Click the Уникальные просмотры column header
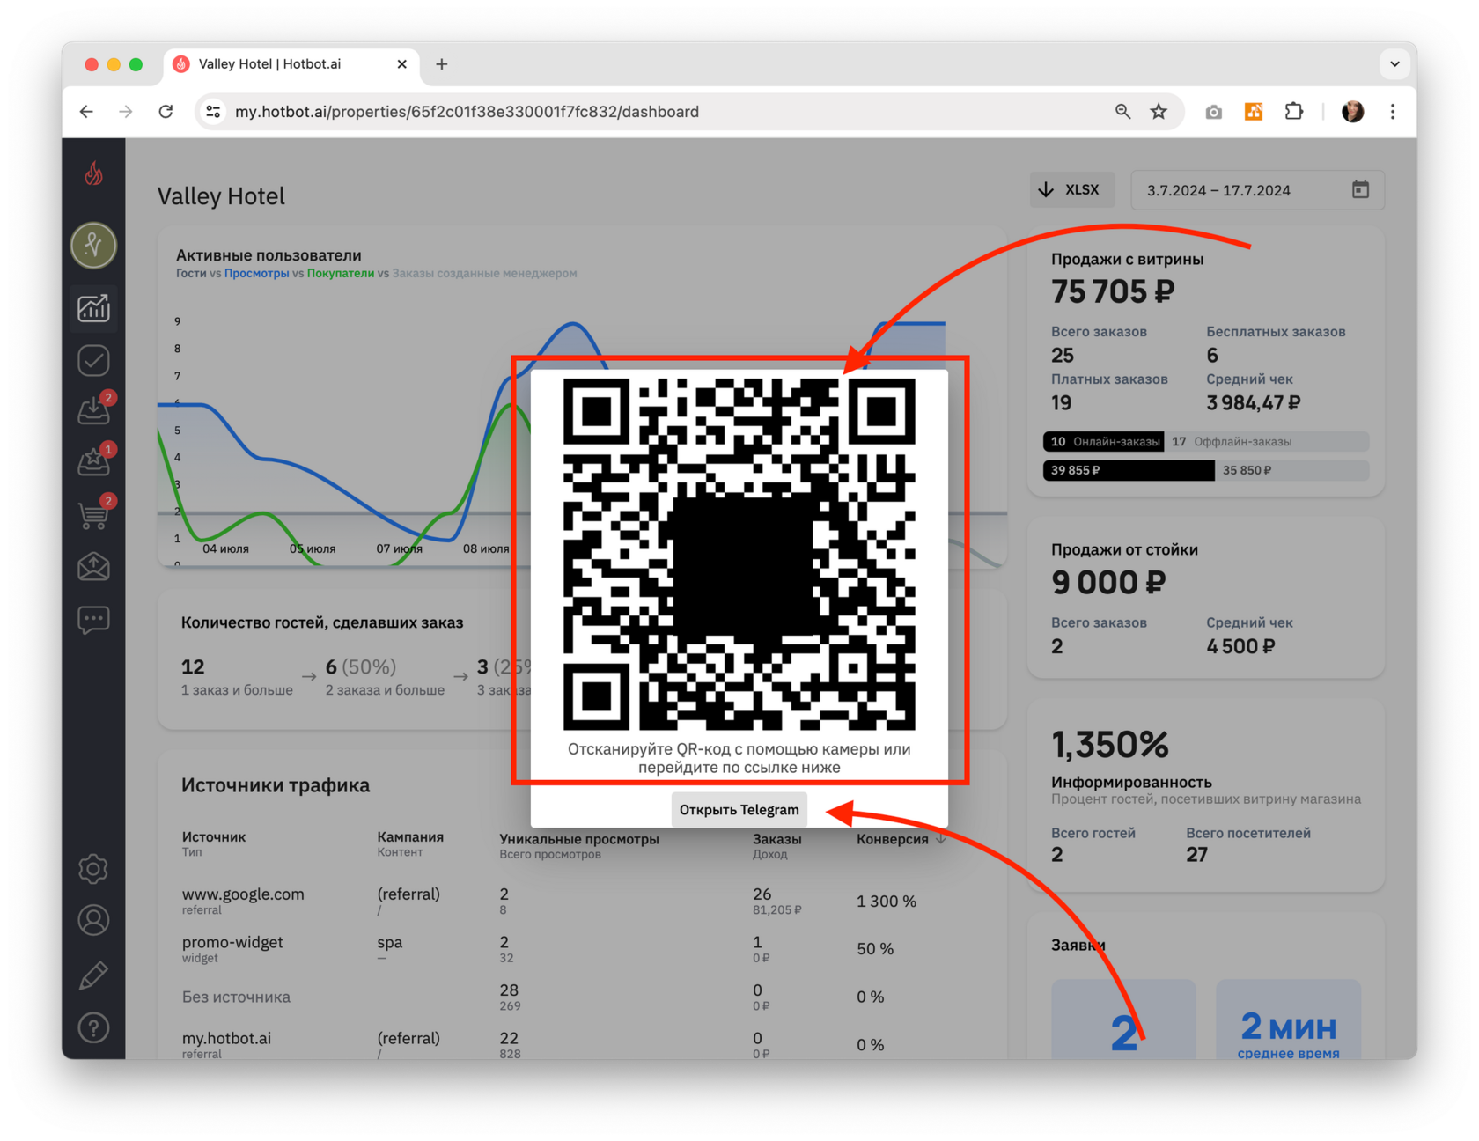Viewport: 1479px width, 1141px height. click(578, 839)
